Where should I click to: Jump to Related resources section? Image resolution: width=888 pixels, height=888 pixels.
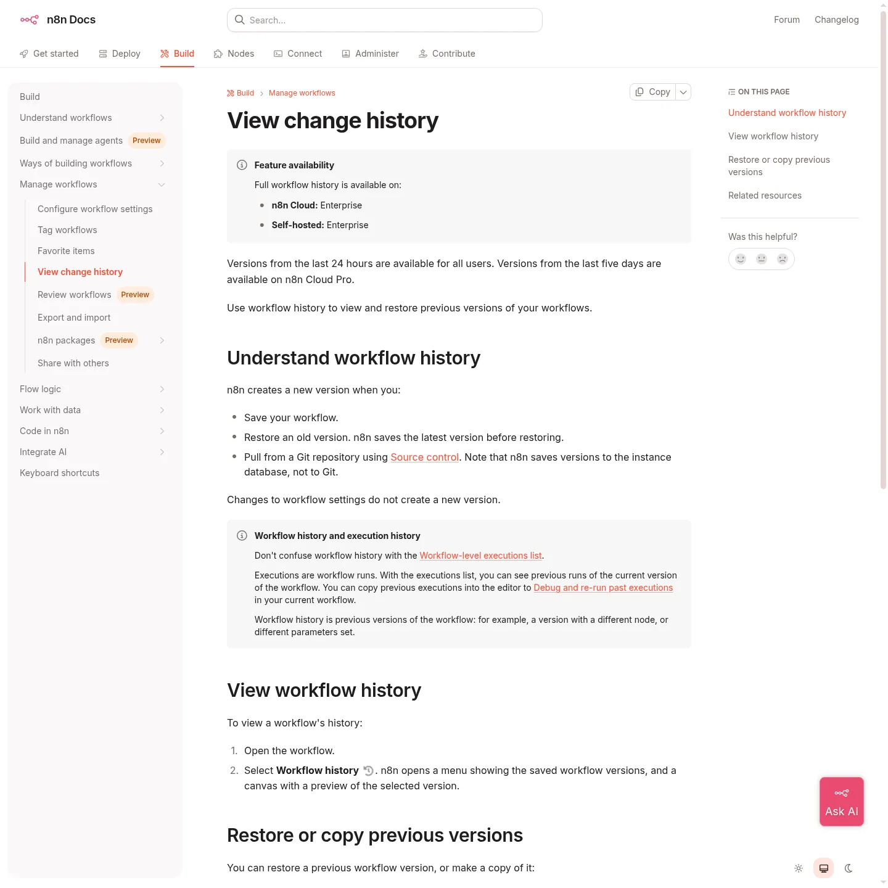tap(765, 195)
